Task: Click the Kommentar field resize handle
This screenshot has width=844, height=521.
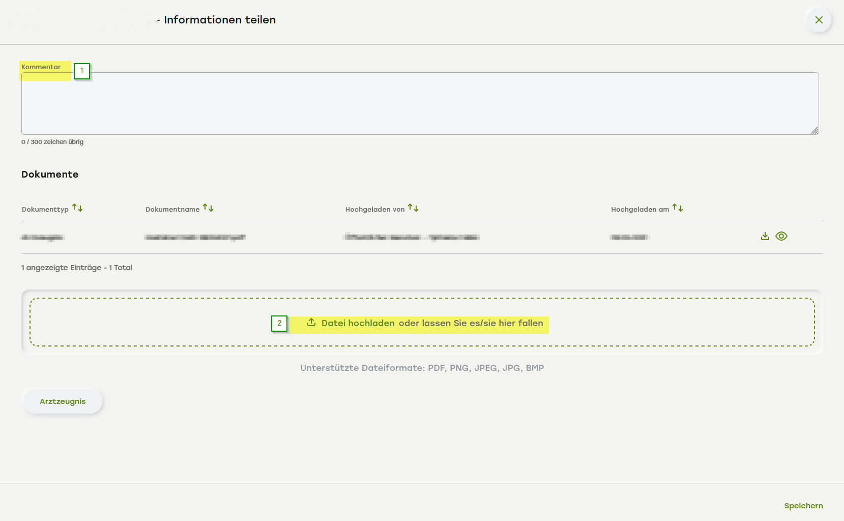Action: [x=814, y=130]
